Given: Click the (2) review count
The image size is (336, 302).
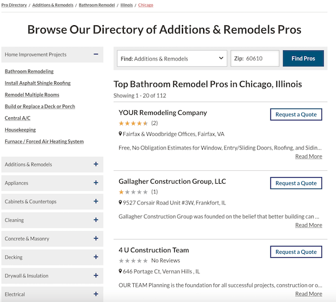Looking at the screenshot, I should tap(155, 123).
